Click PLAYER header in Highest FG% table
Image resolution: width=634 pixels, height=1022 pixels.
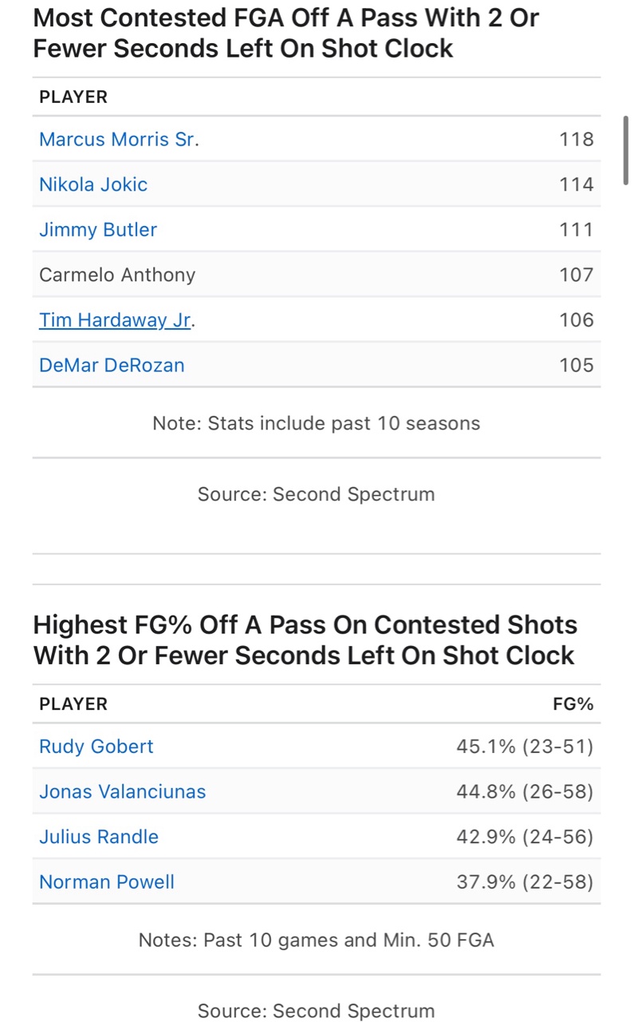[73, 703]
